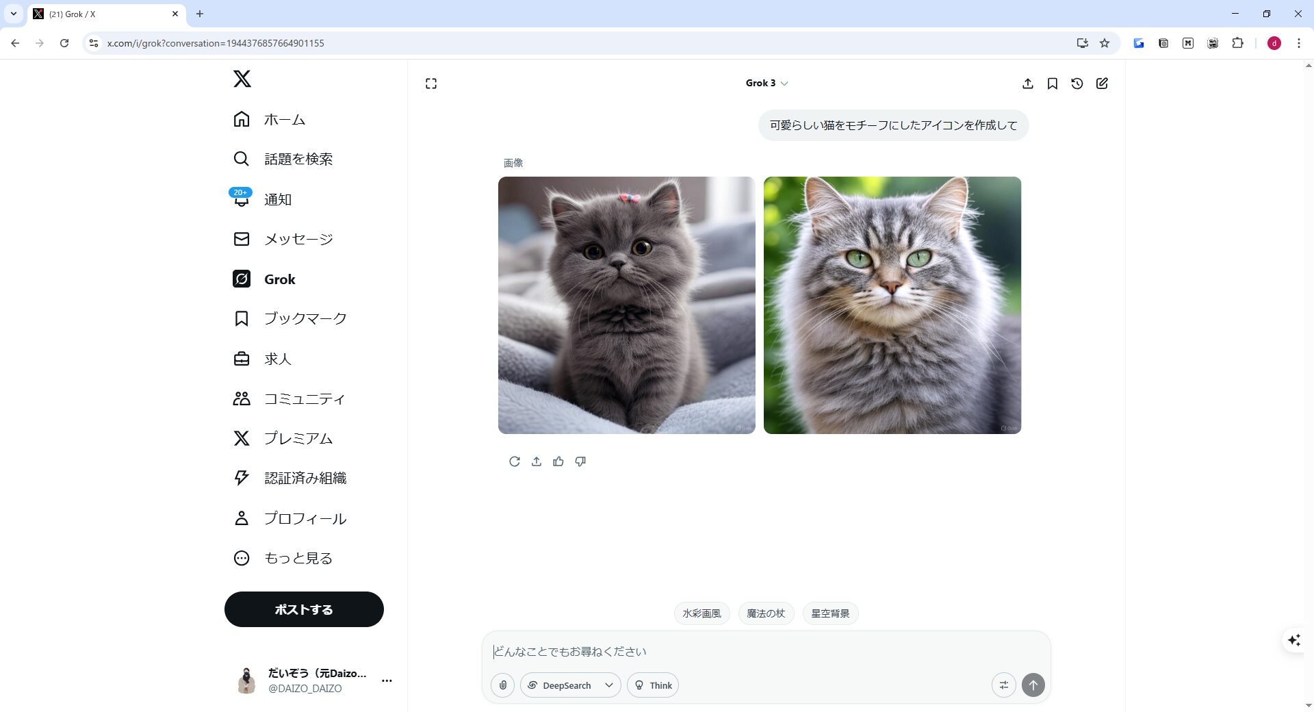Select Grok in the sidebar
This screenshot has height=712, width=1314.
pyautogui.click(x=280, y=279)
